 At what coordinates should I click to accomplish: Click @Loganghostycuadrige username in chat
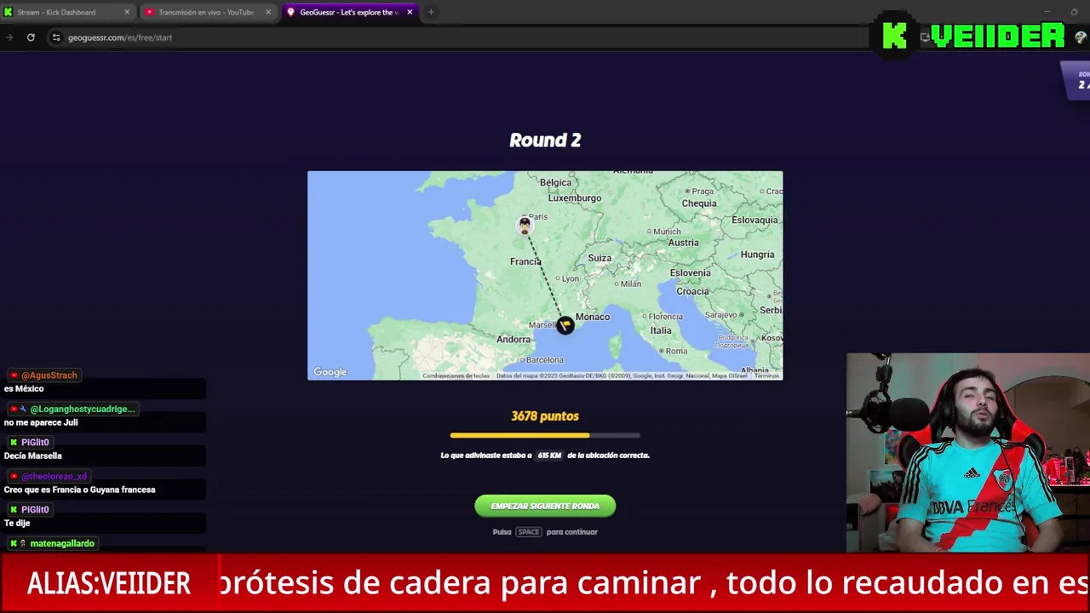pos(83,409)
